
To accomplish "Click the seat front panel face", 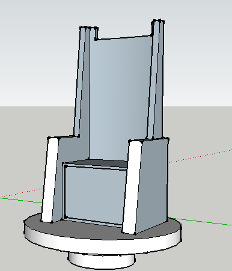I will pos(94,193).
